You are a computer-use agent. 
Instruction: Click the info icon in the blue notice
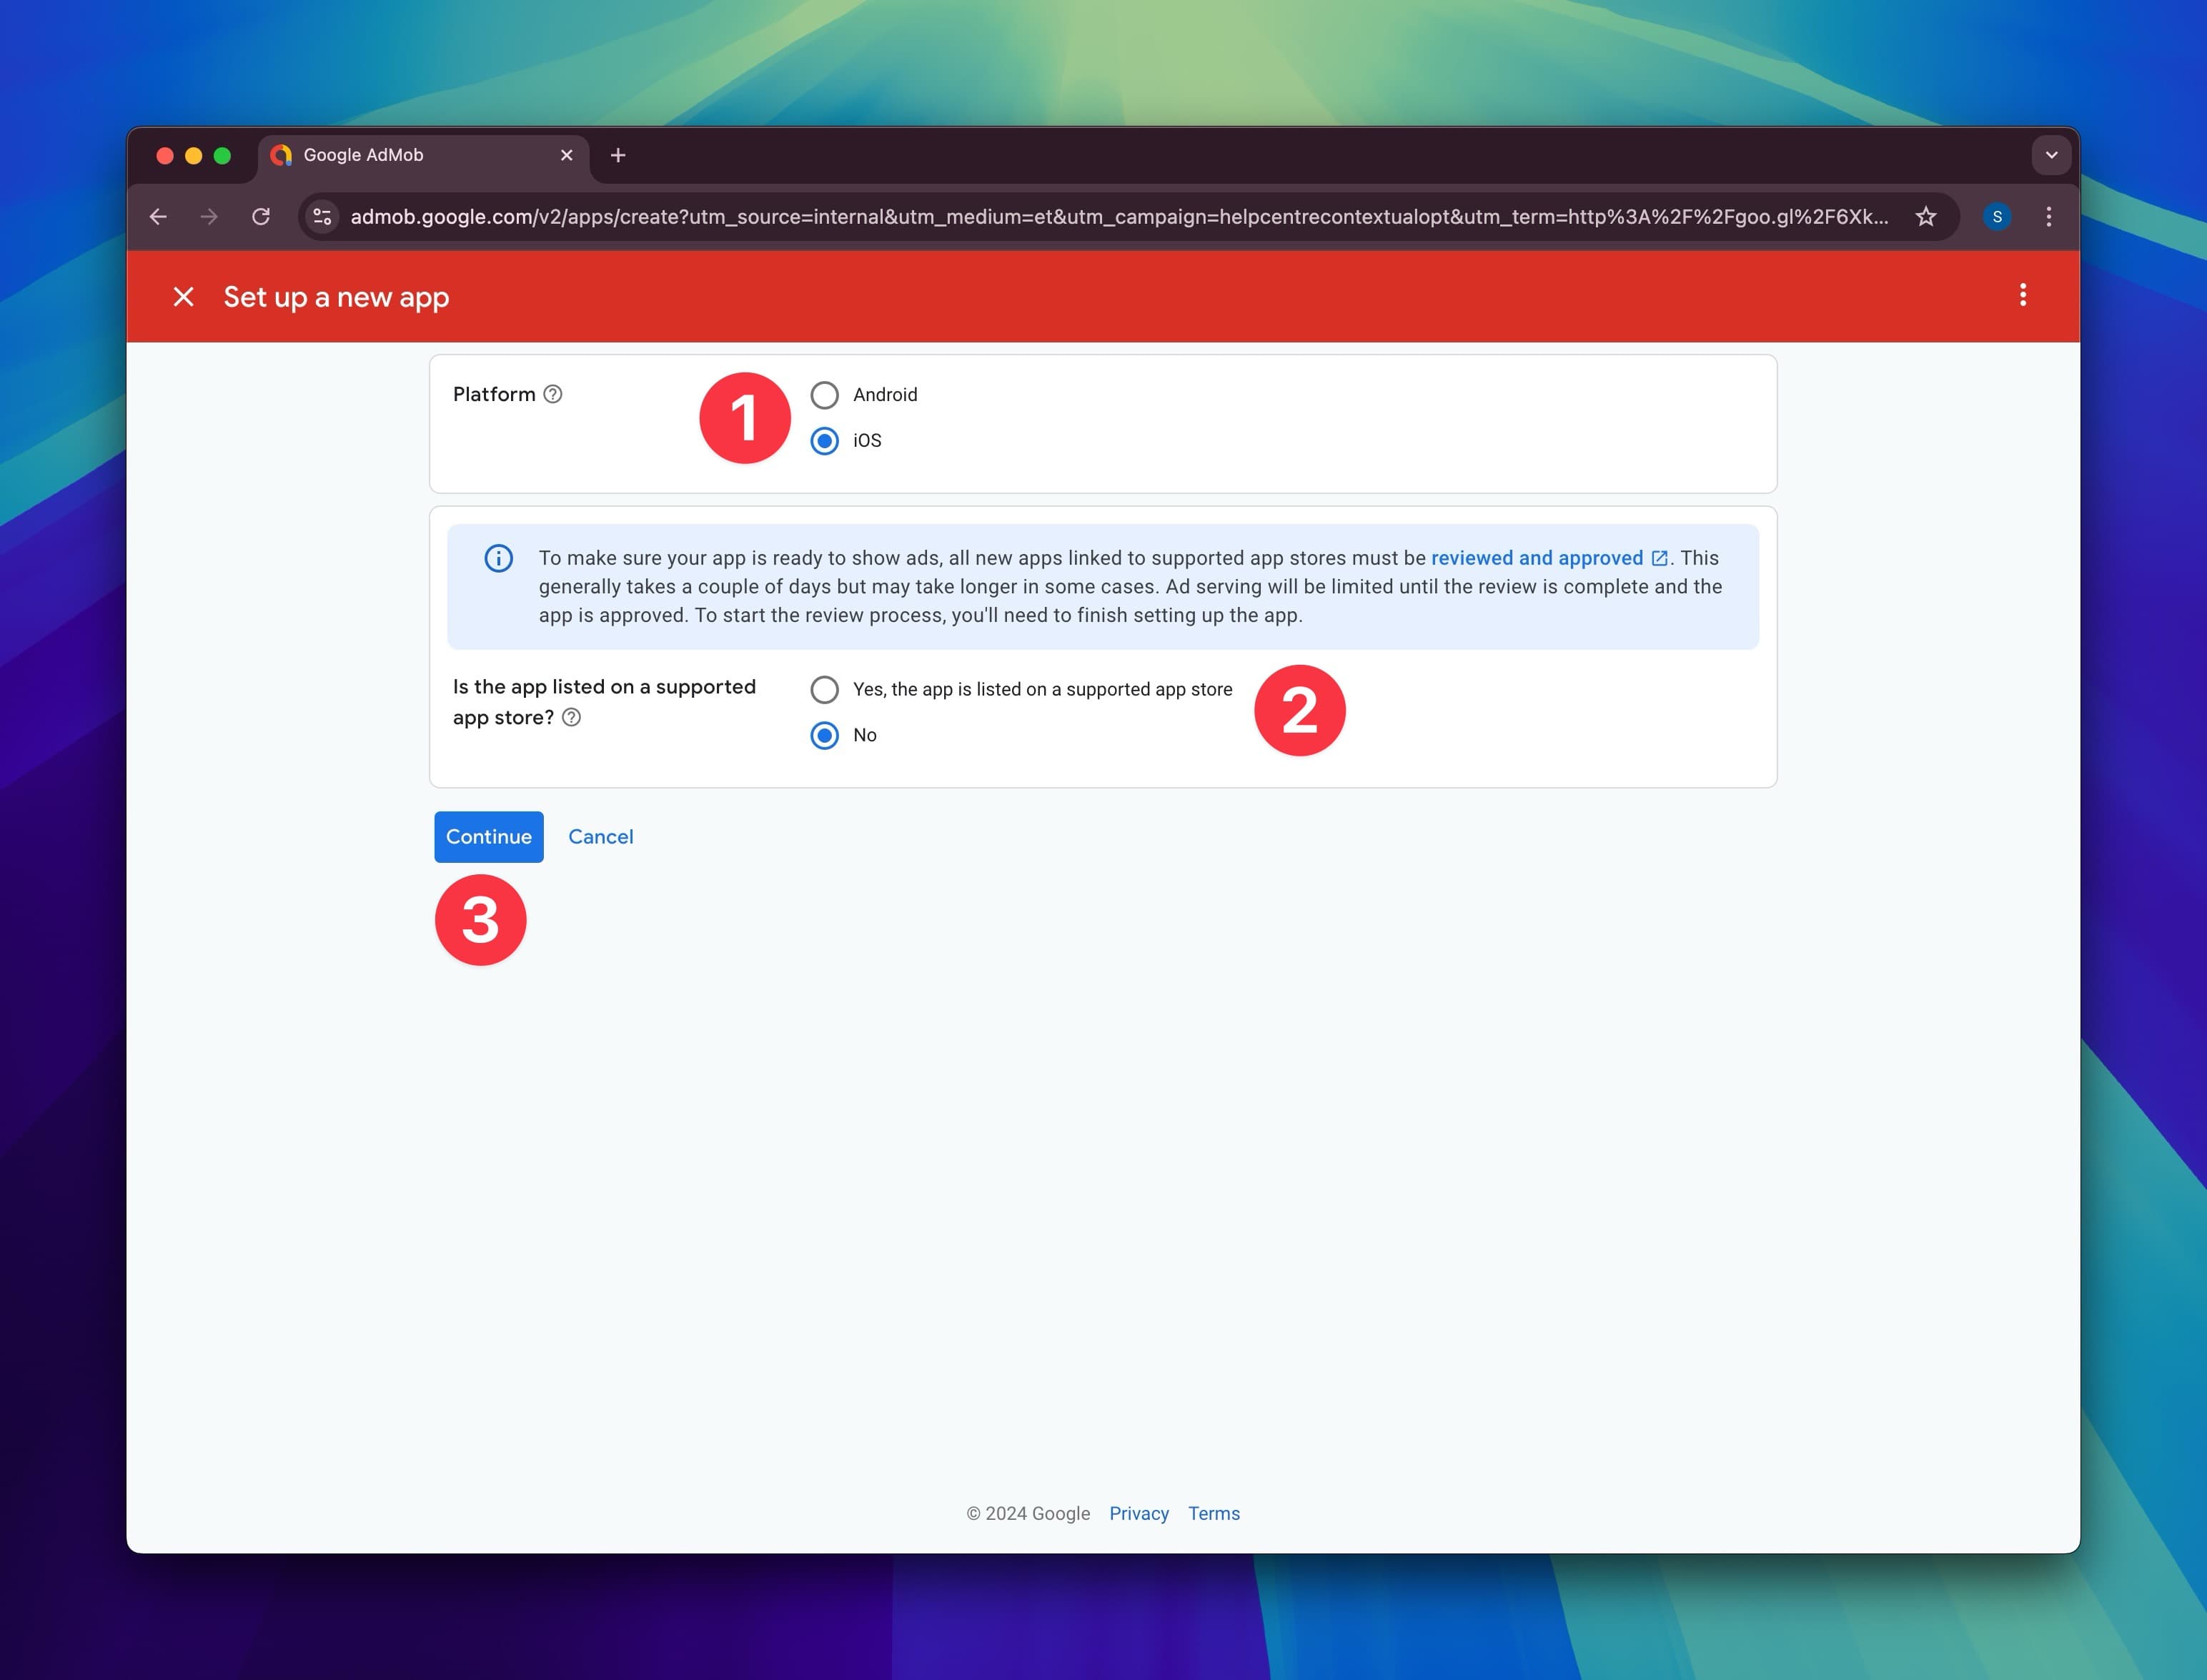point(499,558)
